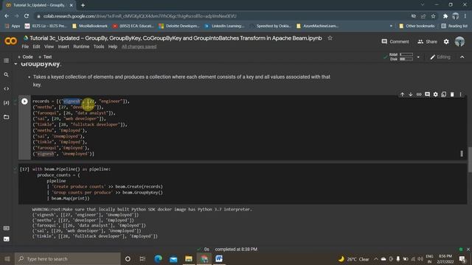Open File Explorer from the taskbar
The width and height of the screenshot is (472, 265).
click(x=189, y=258)
